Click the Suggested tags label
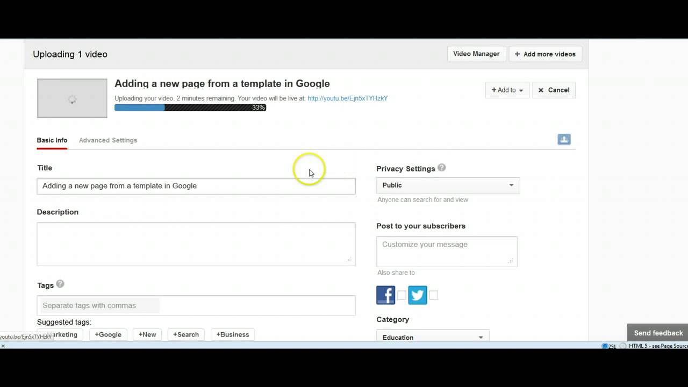This screenshot has height=387, width=688. click(x=64, y=322)
